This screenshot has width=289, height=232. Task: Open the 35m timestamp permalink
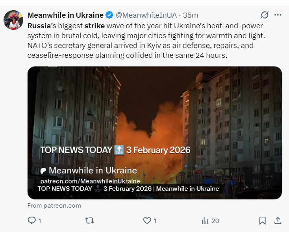coord(191,15)
